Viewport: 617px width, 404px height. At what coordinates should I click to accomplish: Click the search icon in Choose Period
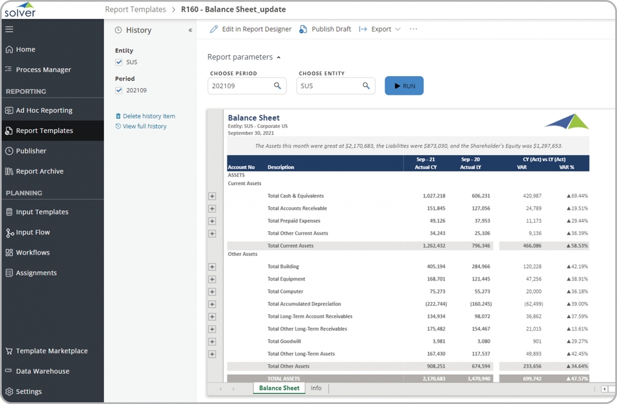[x=277, y=86]
